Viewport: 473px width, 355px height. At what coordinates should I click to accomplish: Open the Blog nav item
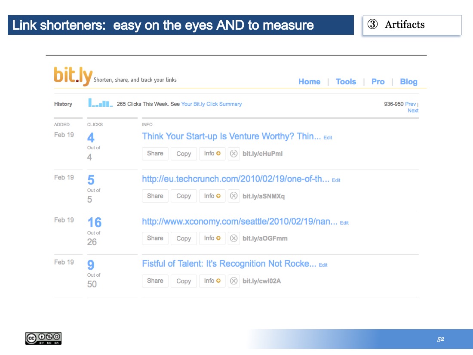(x=409, y=82)
